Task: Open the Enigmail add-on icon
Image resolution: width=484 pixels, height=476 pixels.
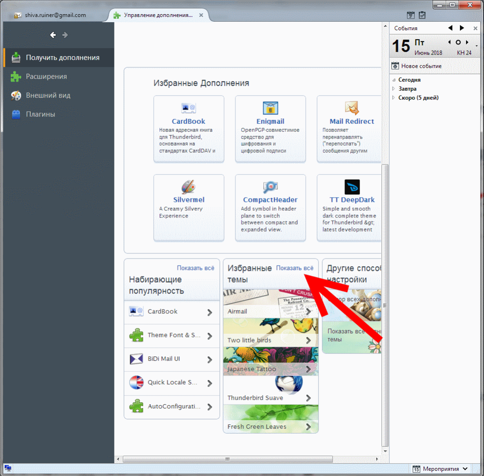Action: point(270,108)
